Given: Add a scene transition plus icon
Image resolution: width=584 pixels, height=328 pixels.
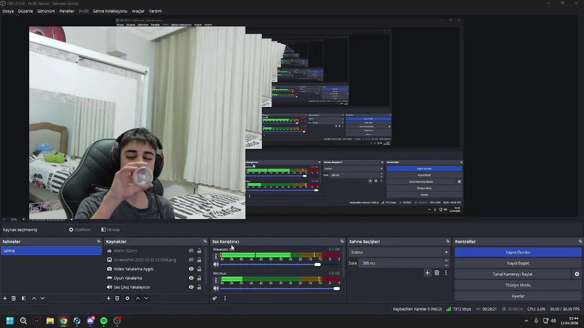Looking at the screenshot, I should pos(428,273).
